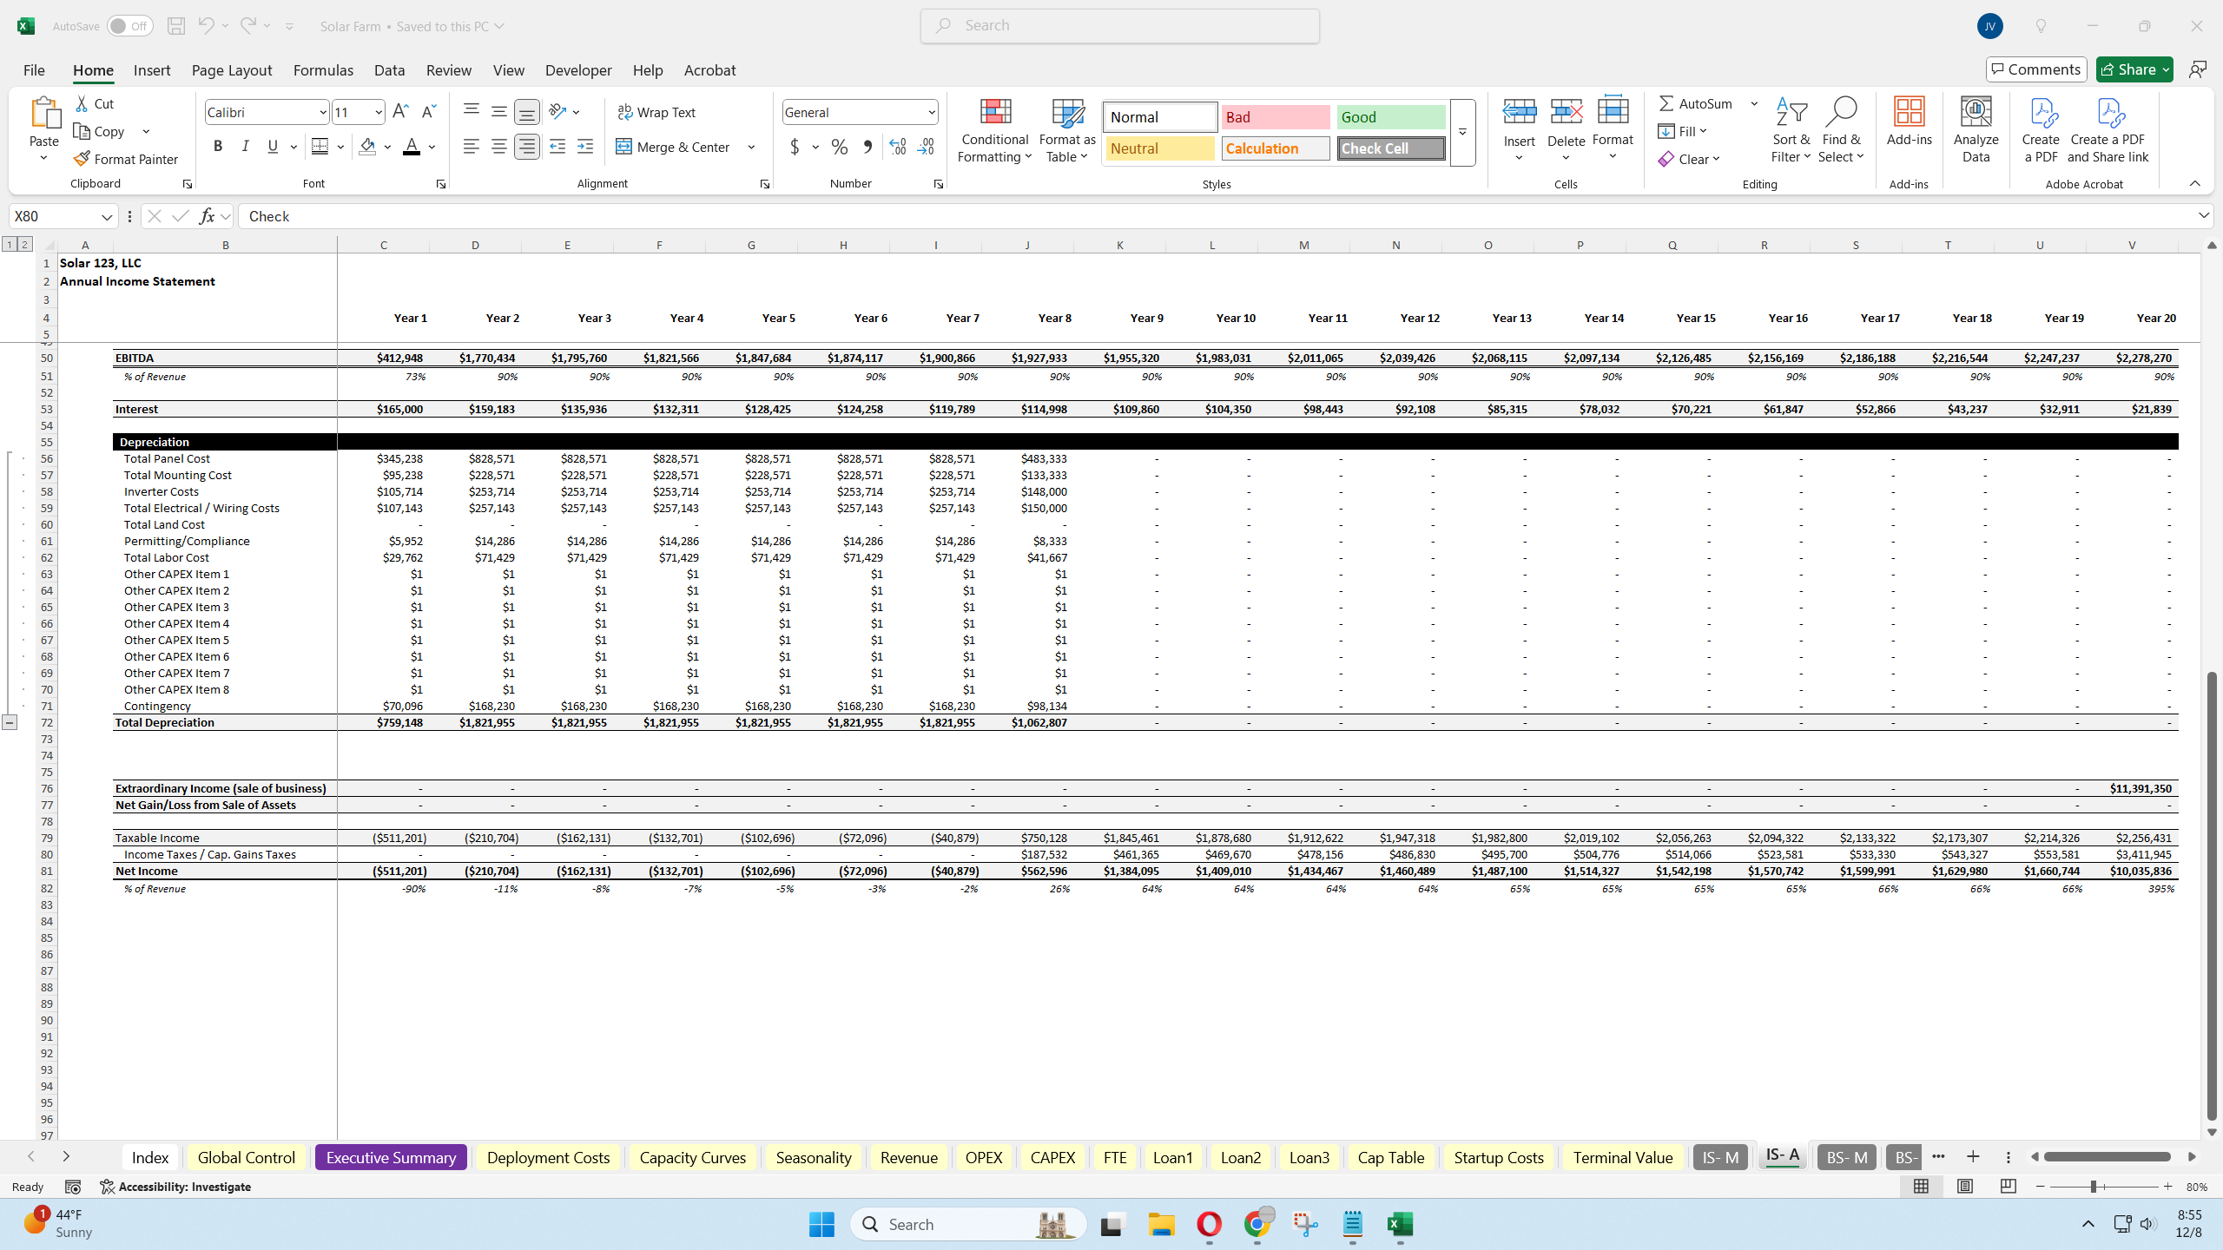Collapse the depreciation row group
This screenshot has height=1250, width=2223.
click(x=10, y=722)
